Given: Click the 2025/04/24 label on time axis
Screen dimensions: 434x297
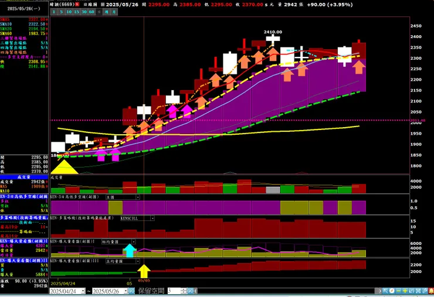Looking at the screenshot, I should coord(63,284).
